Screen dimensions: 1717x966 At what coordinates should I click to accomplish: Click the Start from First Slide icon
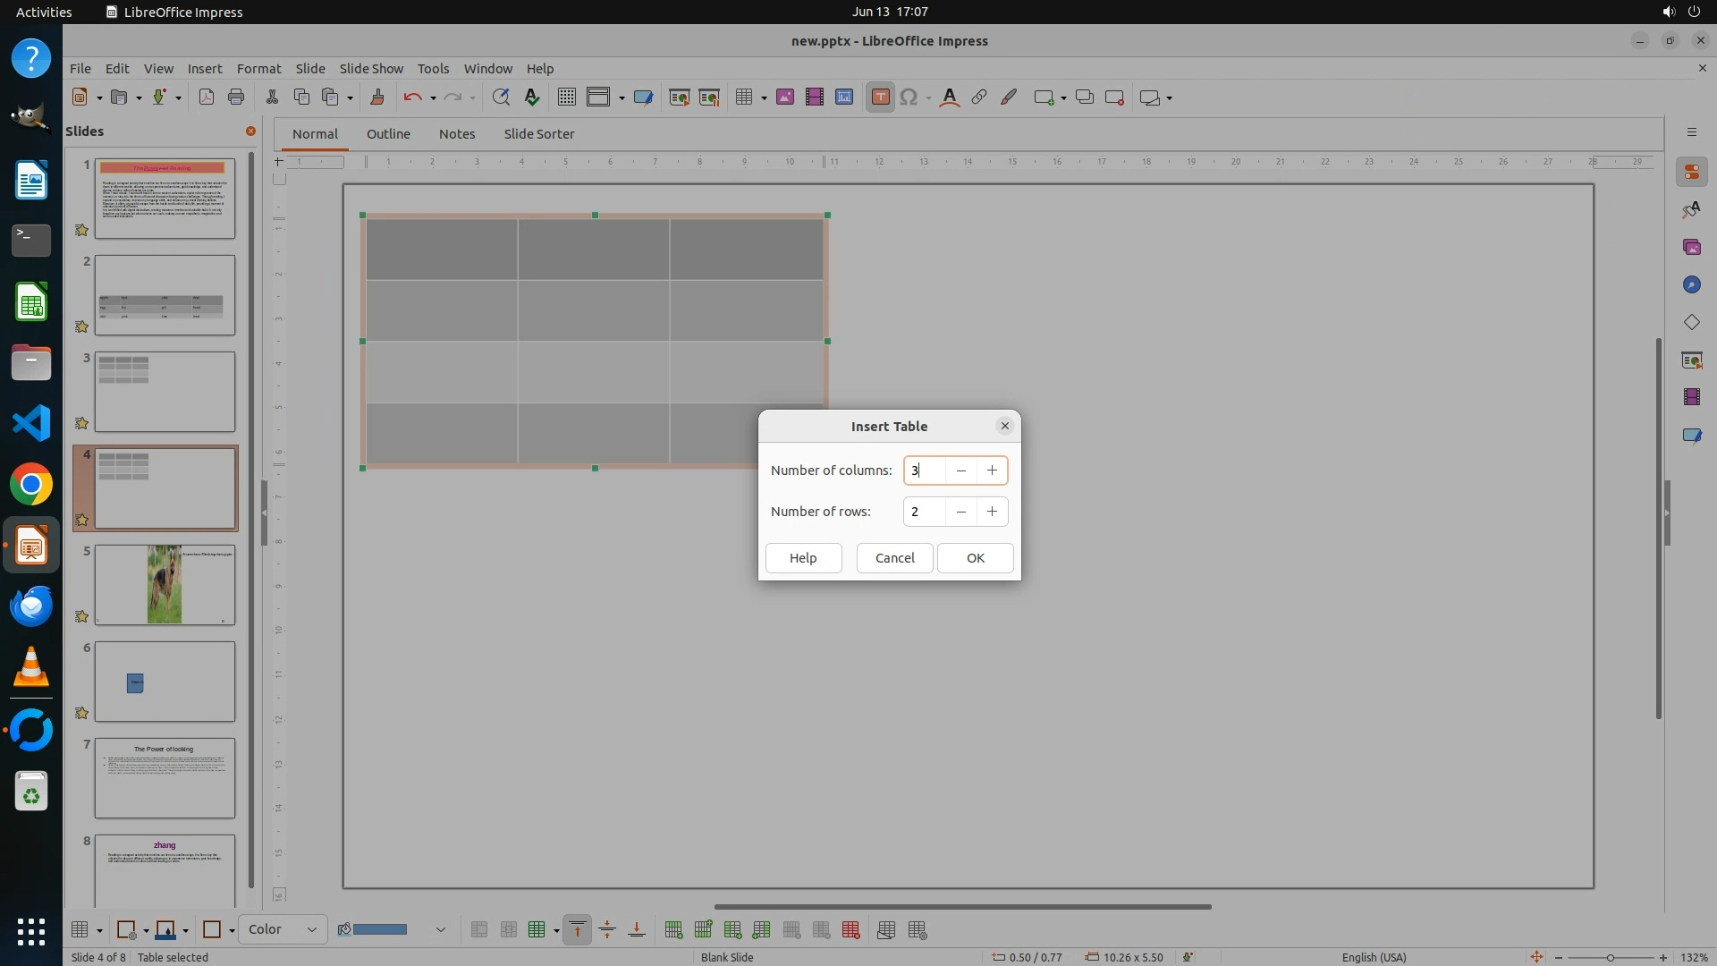coord(679,97)
